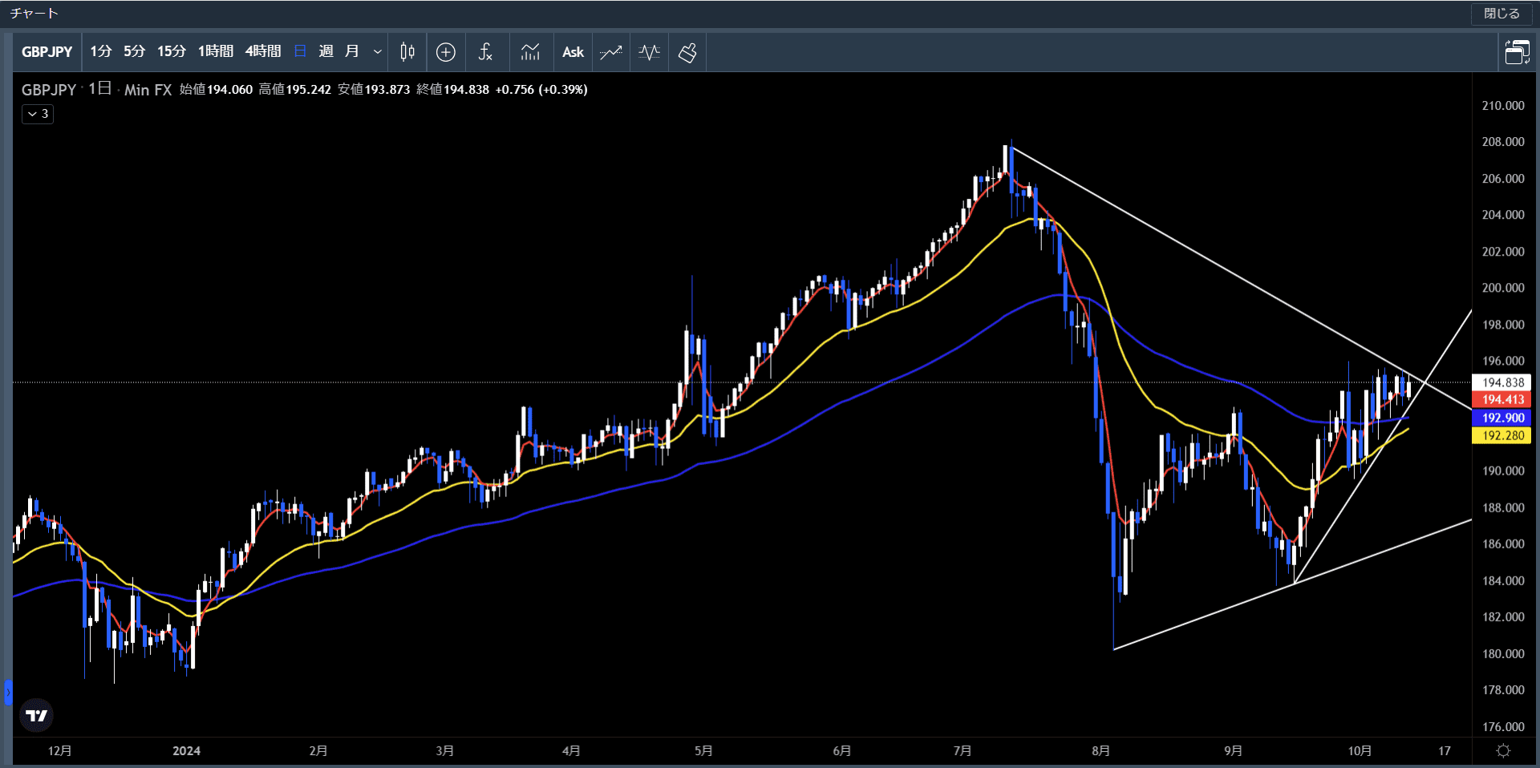The height and width of the screenshot is (768, 1540).
Task: Click the 176.000 price axis label
Action: pyautogui.click(x=1503, y=727)
